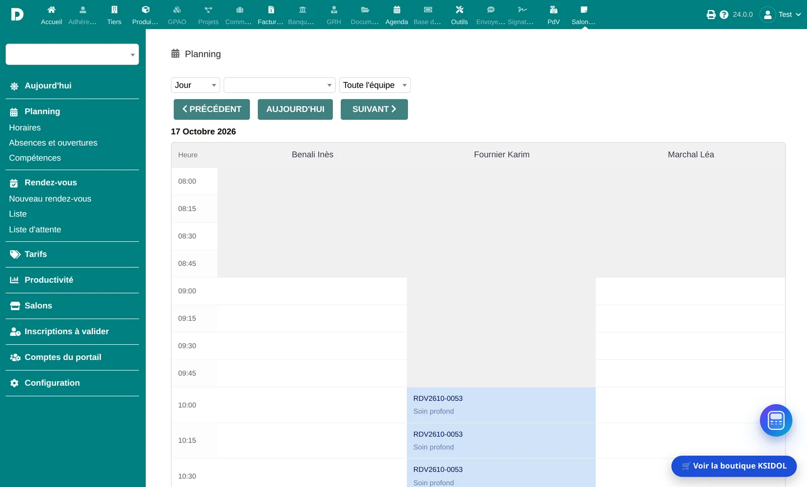The height and width of the screenshot is (487, 807).
Task: Open Productivité section
Action: point(49,280)
